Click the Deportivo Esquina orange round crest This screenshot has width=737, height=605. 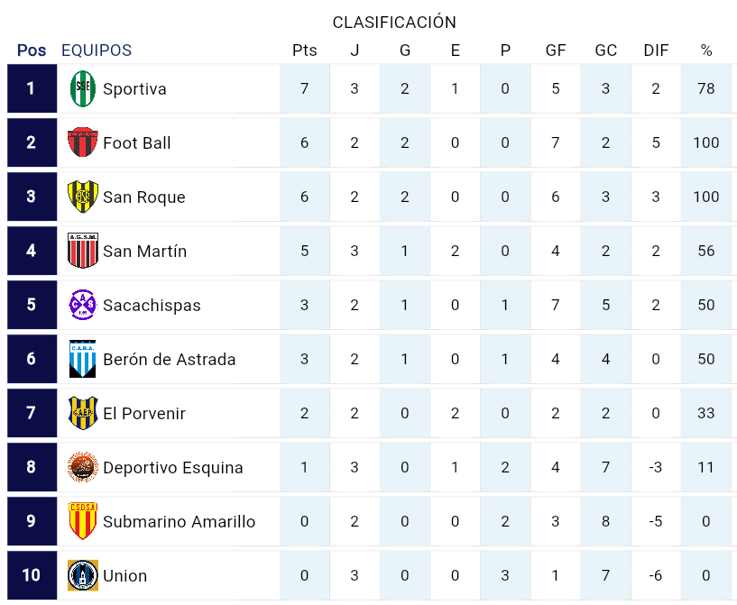click(x=83, y=466)
